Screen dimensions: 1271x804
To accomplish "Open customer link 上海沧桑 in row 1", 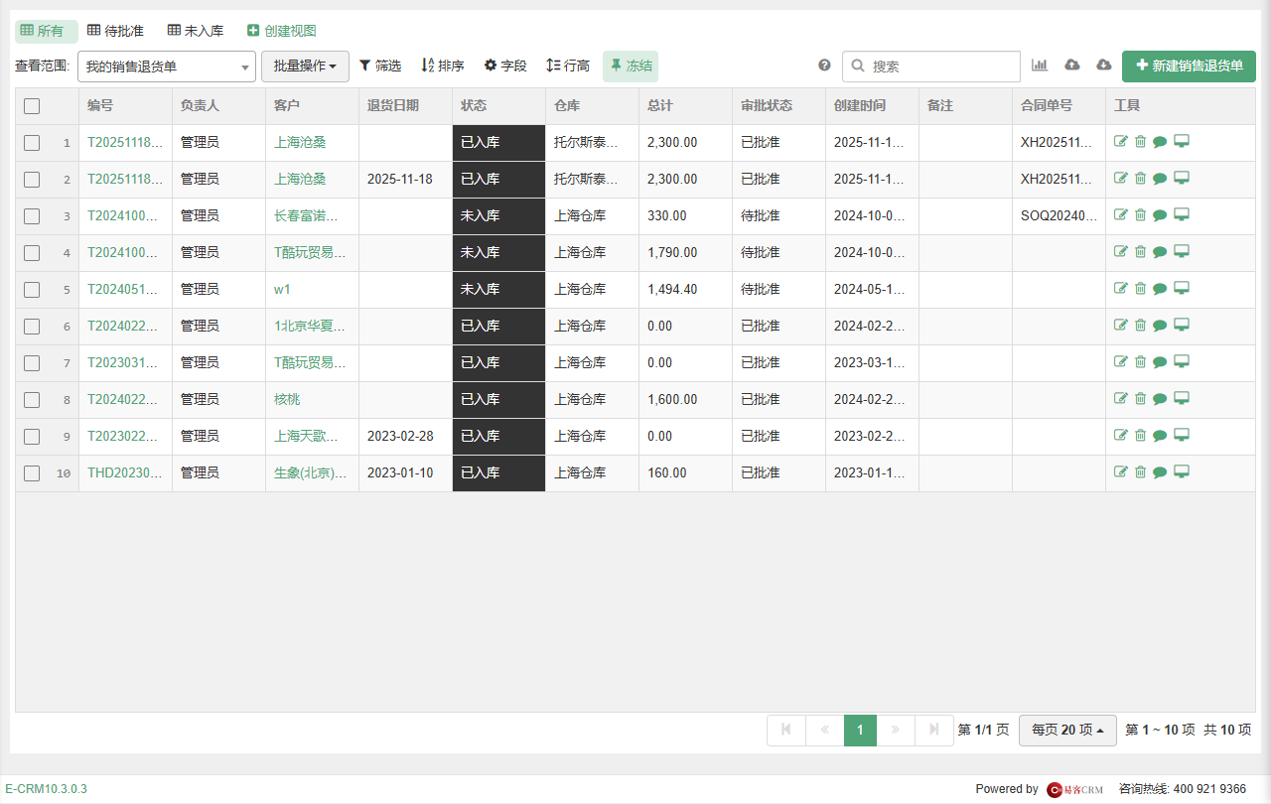I will click(x=300, y=143).
